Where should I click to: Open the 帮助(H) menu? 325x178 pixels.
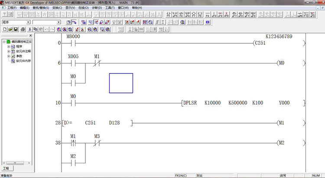[x=137, y=8]
